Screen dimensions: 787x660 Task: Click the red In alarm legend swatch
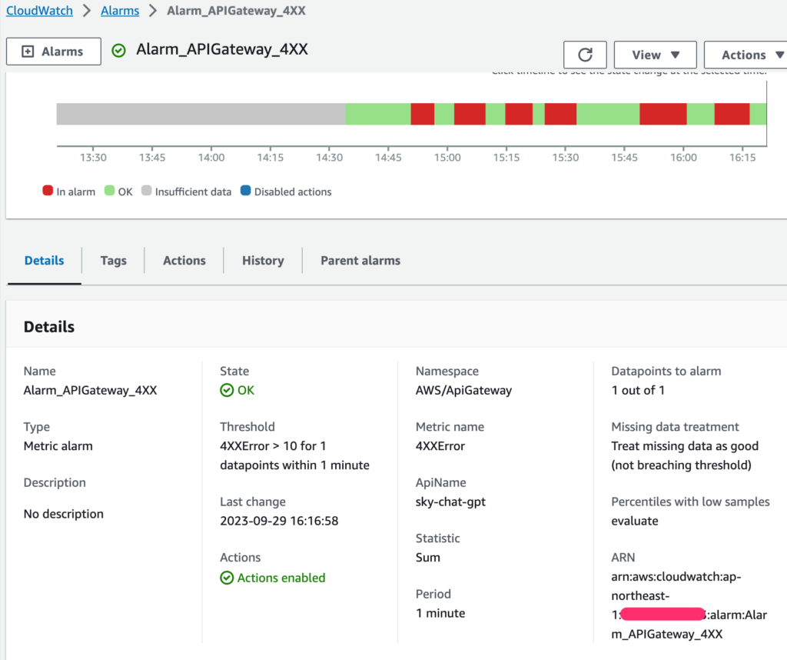pyautogui.click(x=48, y=191)
